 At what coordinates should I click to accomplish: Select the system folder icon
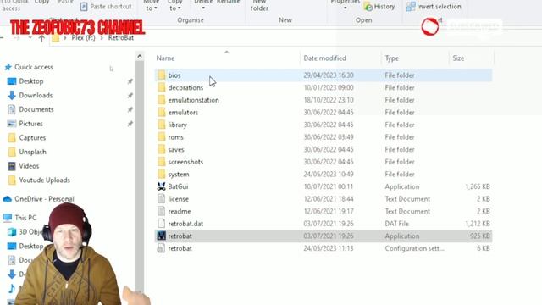(162, 174)
